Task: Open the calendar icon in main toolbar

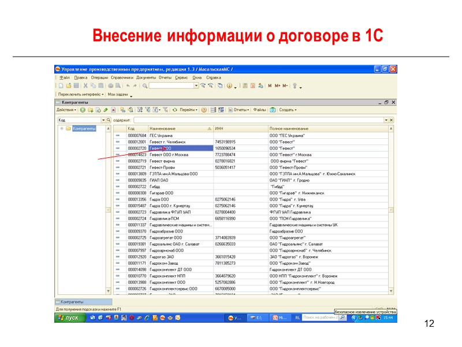Action: (x=253, y=86)
